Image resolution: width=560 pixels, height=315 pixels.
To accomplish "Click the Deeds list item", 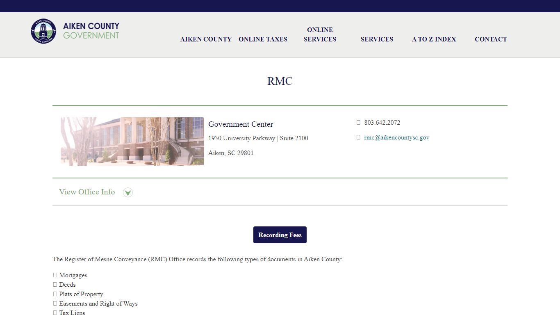I will click(67, 285).
